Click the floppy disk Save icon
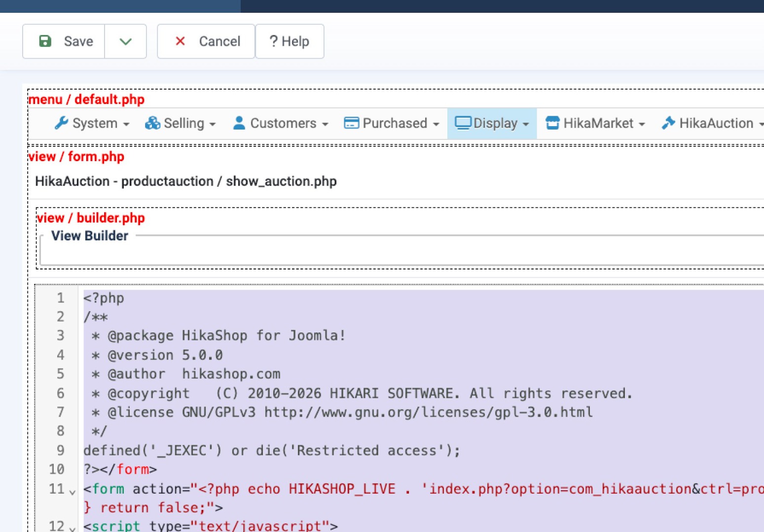 point(45,41)
